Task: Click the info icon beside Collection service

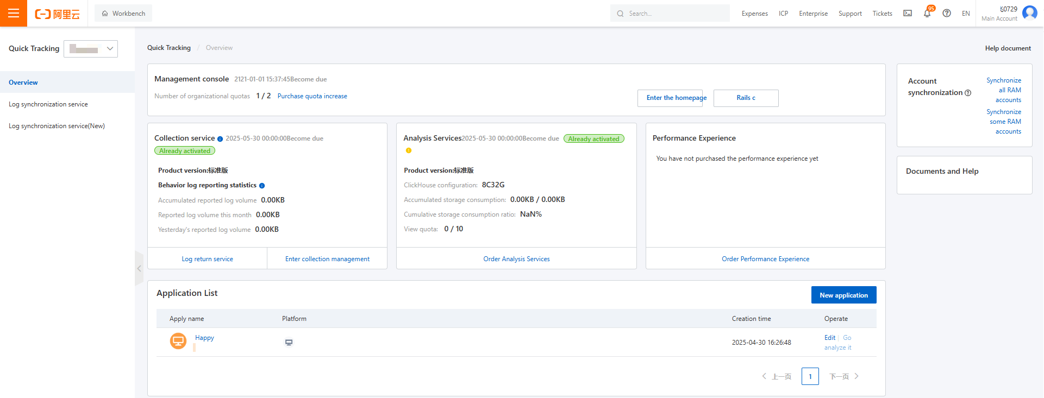Action: (220, 139)
